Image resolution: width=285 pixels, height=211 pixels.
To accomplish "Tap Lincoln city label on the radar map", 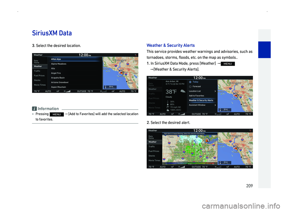I will tap(171, 146).
